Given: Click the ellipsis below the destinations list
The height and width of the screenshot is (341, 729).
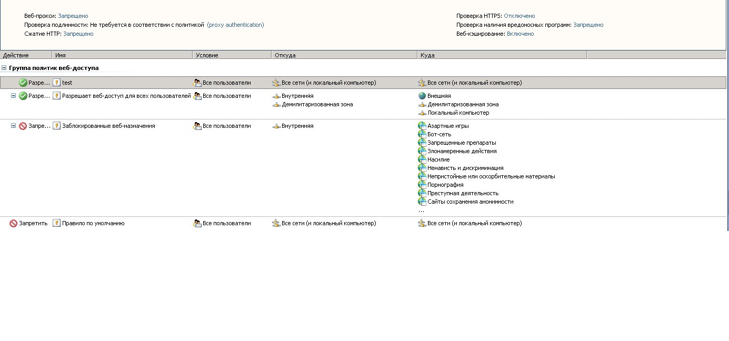Looking at the screenshot, I should [421, 211].
